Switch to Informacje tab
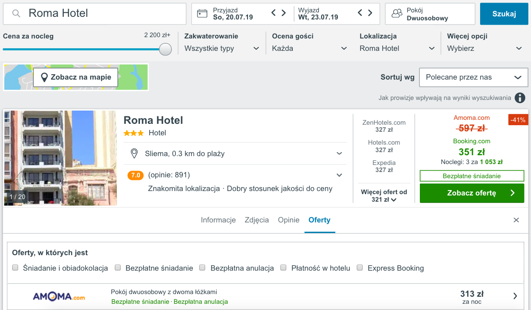The width and height of the screenshot is (531, 310). [218, 220]
